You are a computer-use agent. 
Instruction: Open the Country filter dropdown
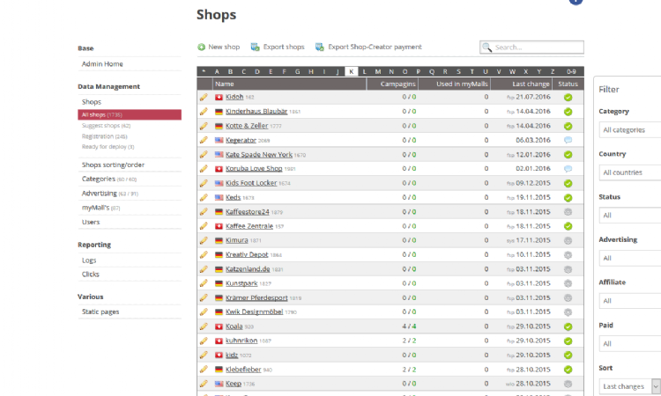coord(629,172)
